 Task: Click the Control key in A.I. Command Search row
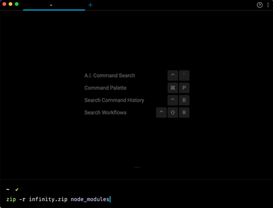(x=173, y=75)
